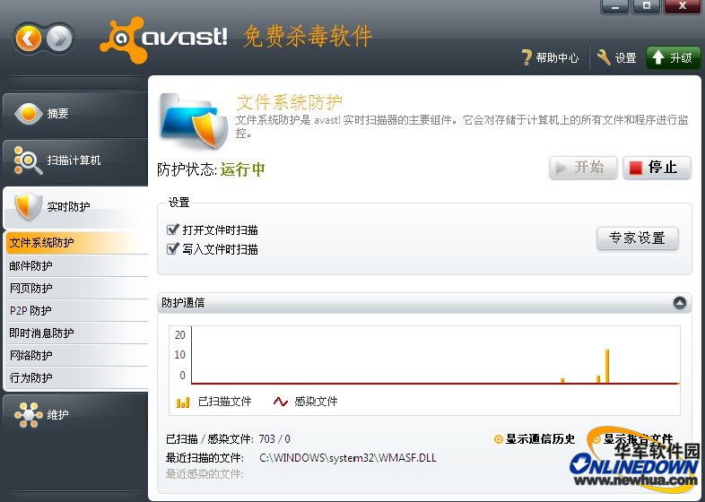The height and width of the screenshot is (502, 705).
Task: Click the scanned file path C:\WINDOWS\system32\WMASF.DLL
Action: pos(347,458)
